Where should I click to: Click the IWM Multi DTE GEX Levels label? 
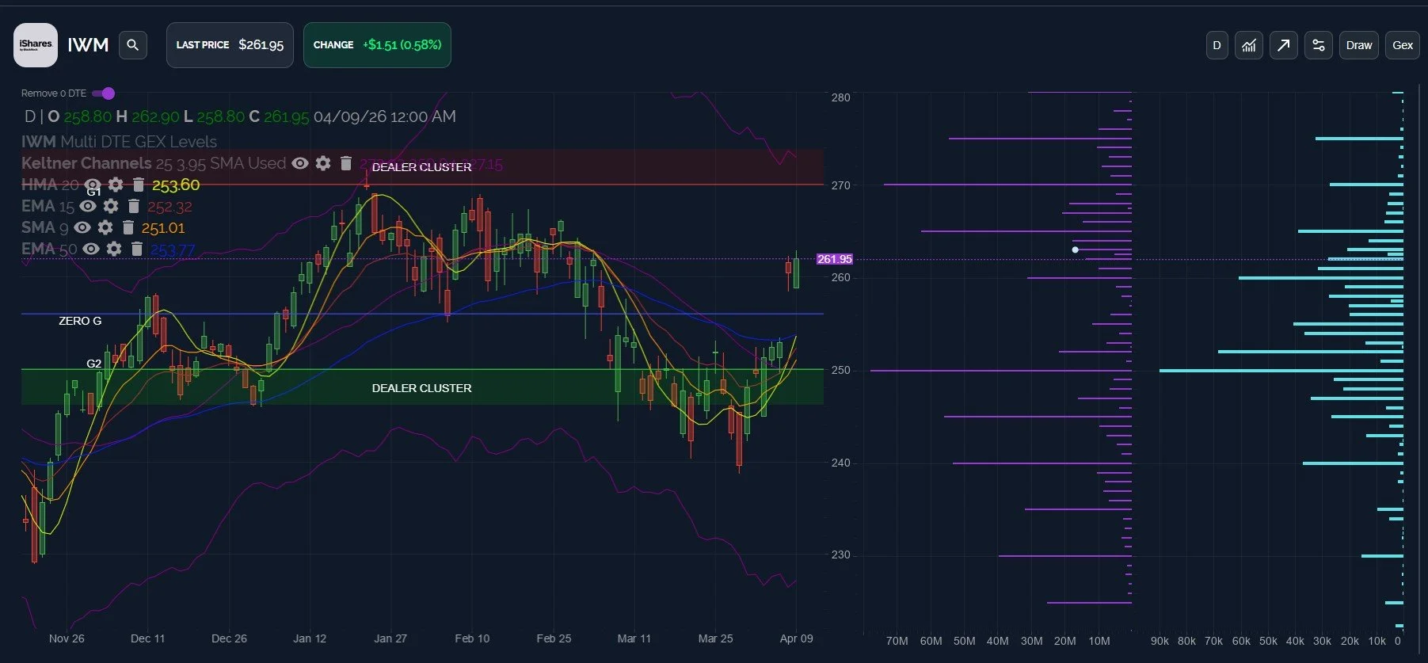(119, 142)
